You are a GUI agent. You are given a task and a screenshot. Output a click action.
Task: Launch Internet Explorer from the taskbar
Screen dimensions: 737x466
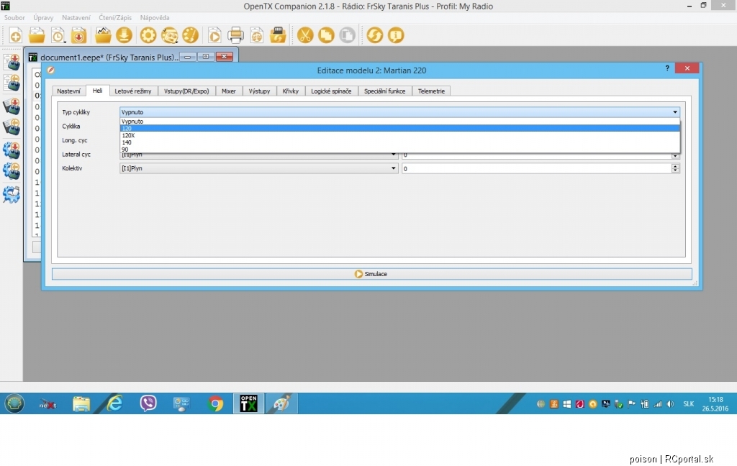point(114,403)
